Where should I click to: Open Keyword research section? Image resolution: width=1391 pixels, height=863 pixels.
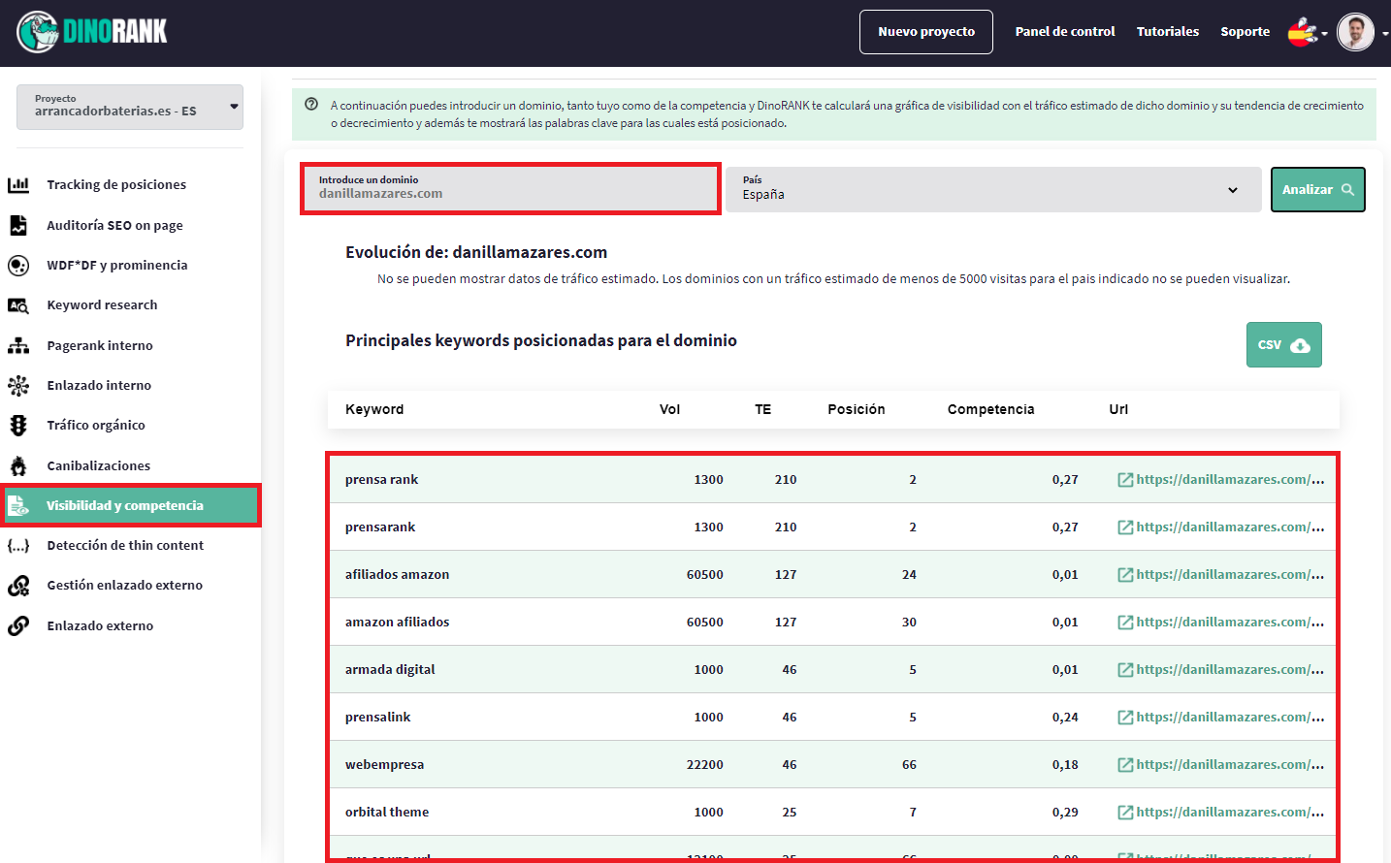coord(102,305)
